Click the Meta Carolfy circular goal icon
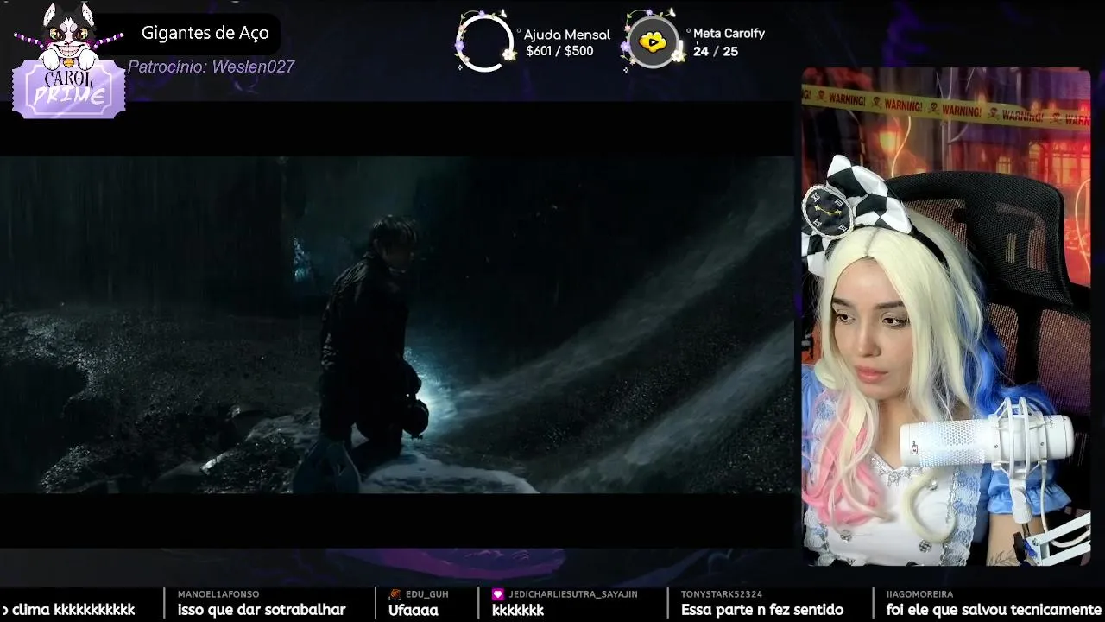 pos(653,41)
